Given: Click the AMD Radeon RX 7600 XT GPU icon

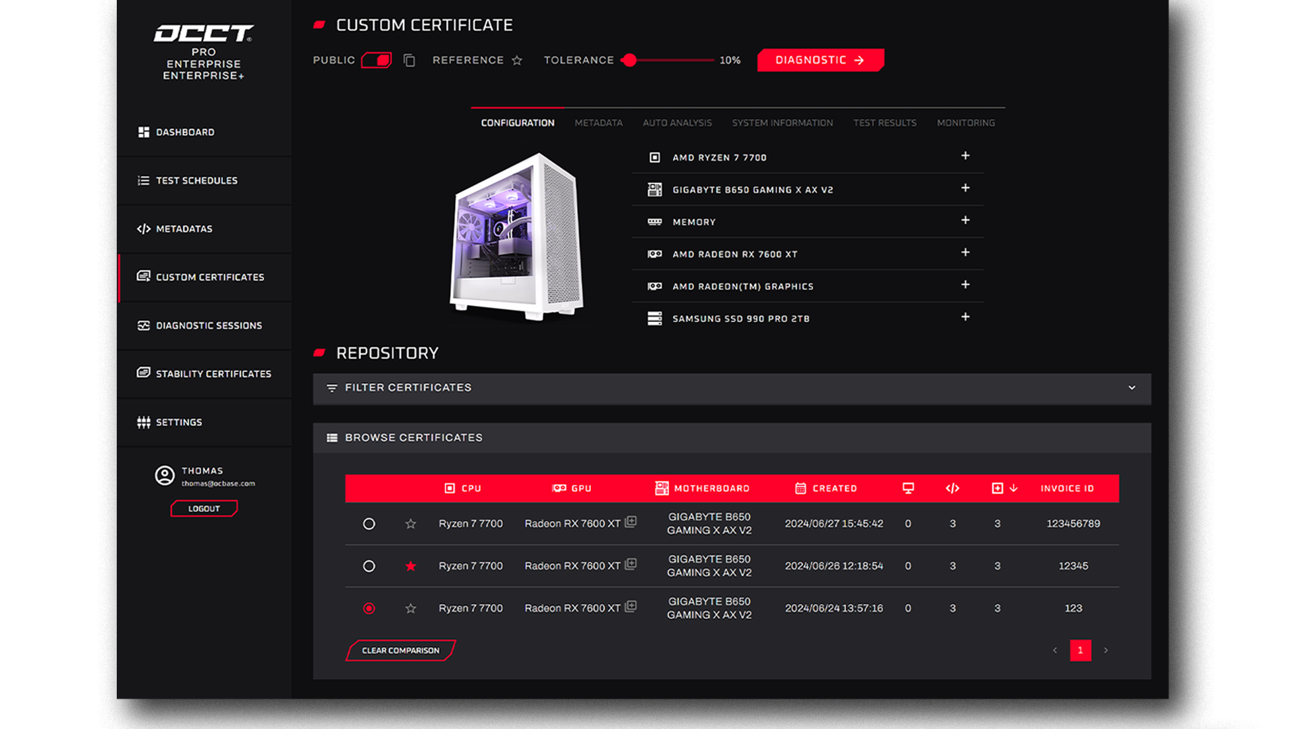Looking at the screenshot, I should [654, 254].
